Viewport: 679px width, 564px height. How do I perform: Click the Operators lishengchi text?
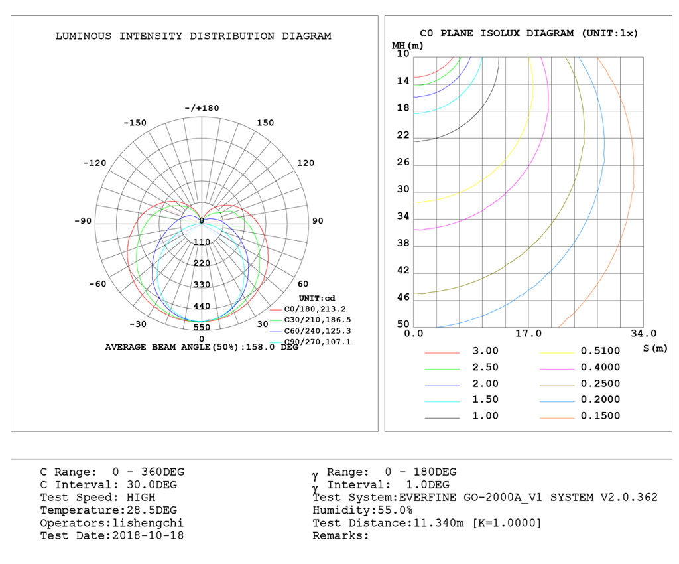(x=111, y=523)
